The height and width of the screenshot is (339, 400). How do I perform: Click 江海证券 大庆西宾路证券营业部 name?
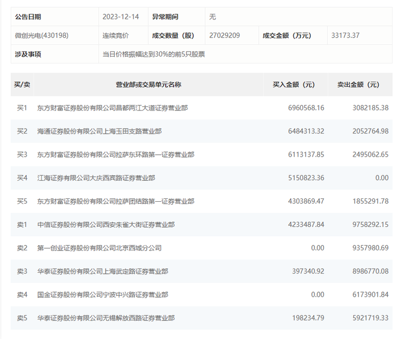[x=96, y=178]
